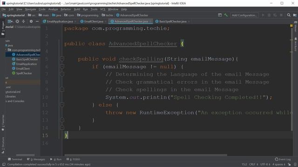The height and width of the screenshot is (167, 298).
Task: Open the Structure tool window strip
Action: pyautogui.click(x=3, y=145)
